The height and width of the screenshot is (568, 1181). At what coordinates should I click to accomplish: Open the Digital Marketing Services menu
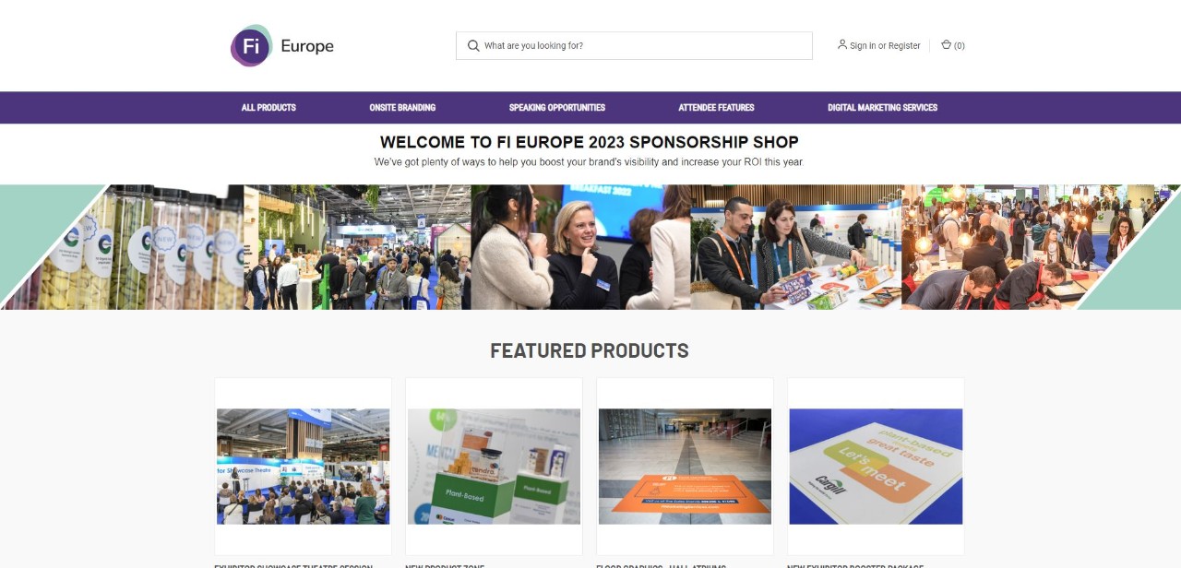coord(882,108)
